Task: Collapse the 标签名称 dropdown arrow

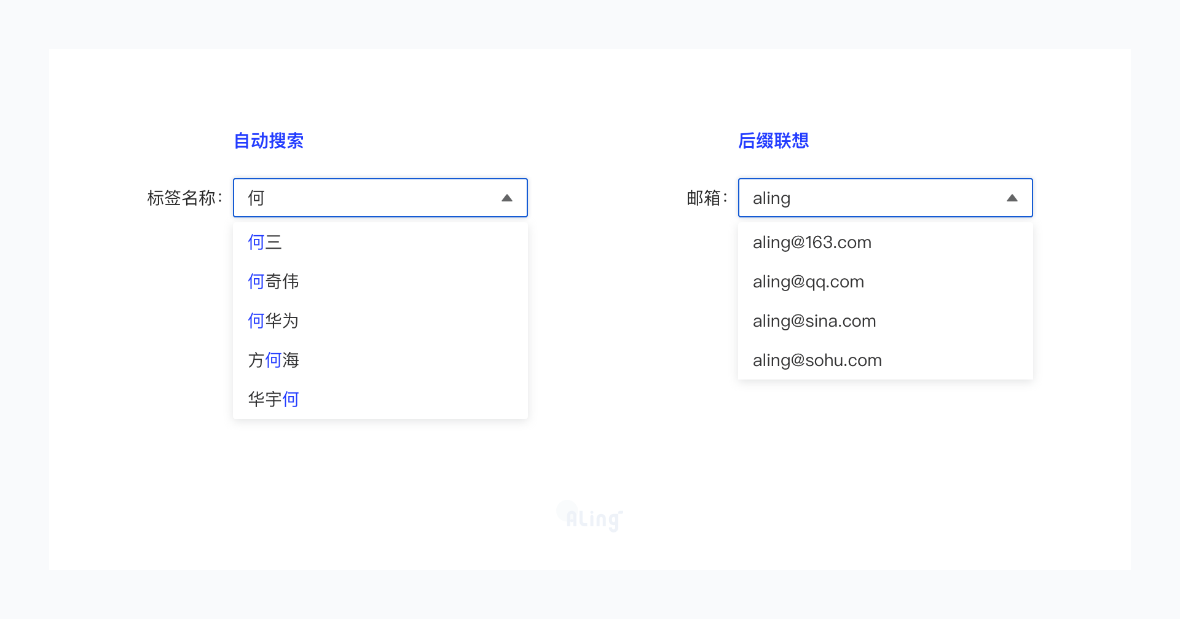Action: pyautogui.click(x=507, y=198)
